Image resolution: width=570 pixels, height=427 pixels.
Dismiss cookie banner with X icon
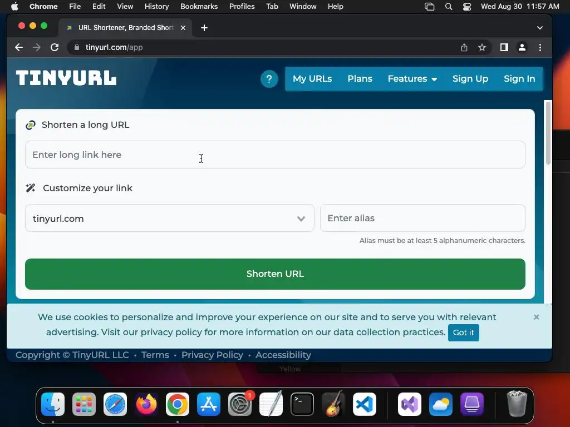pyautogui.click(x=536, y=317)
